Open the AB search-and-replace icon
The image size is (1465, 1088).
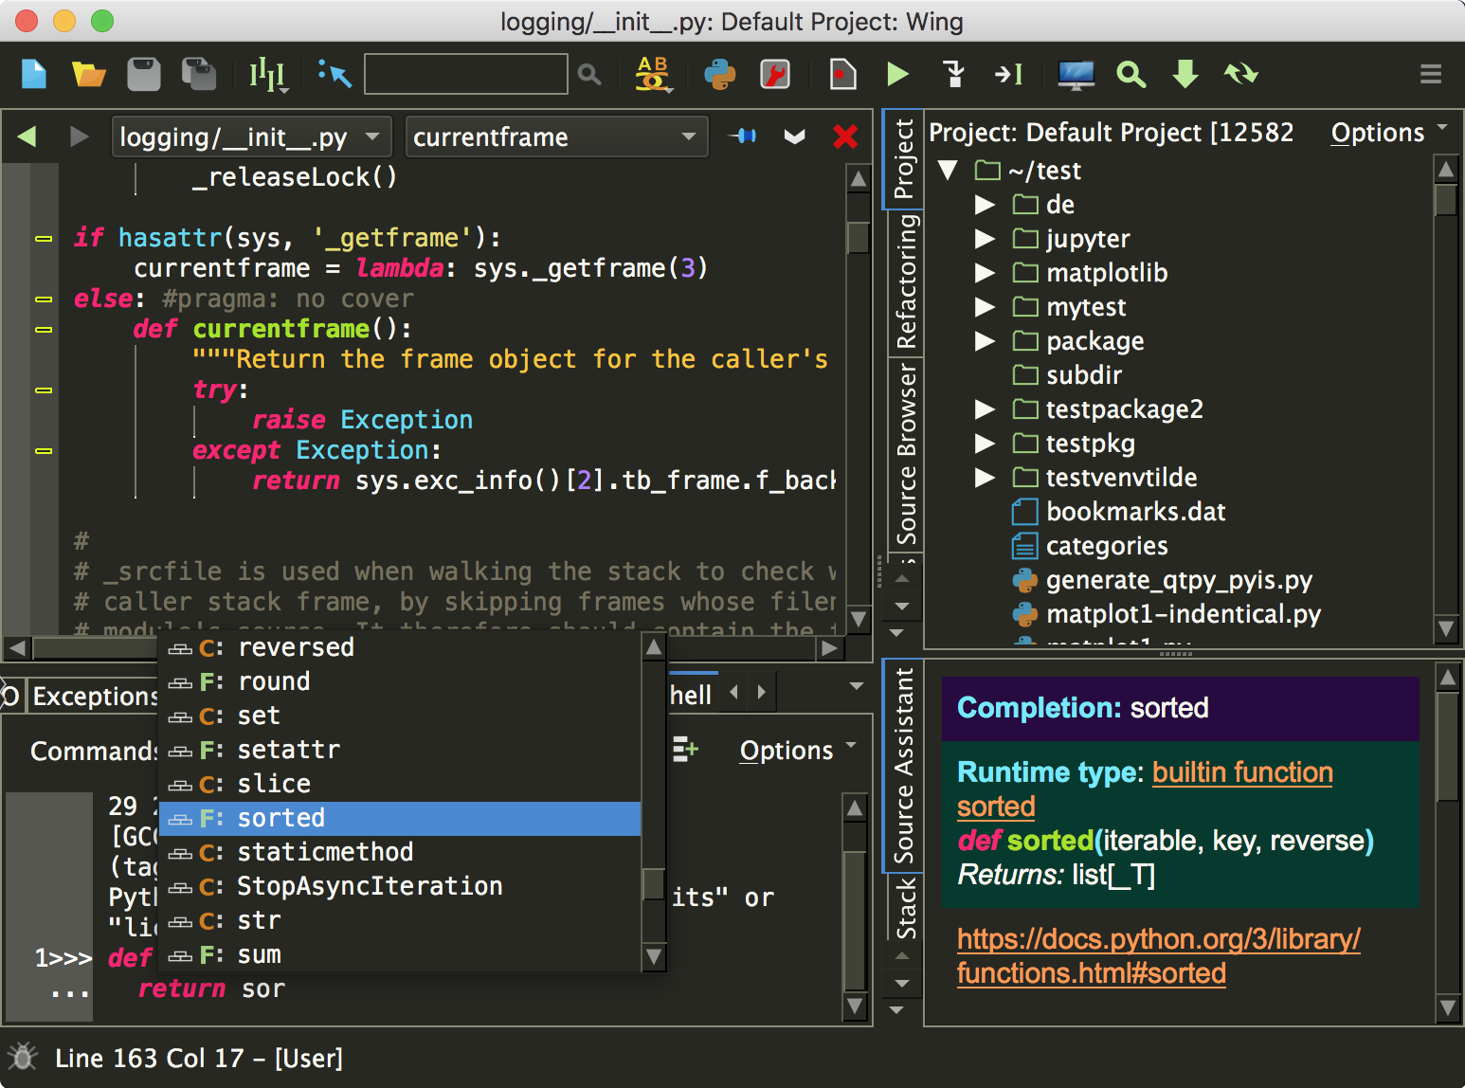coord(652,74)
